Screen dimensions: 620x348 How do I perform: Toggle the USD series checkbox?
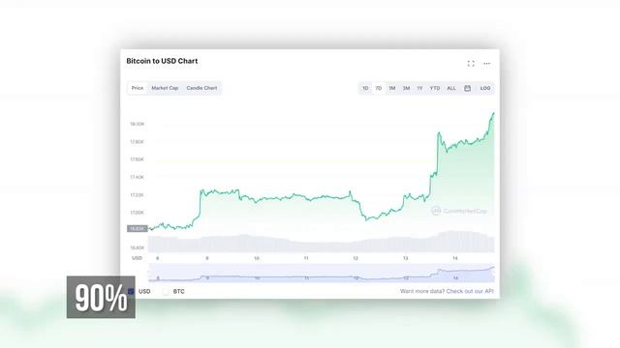pos(131,292)
